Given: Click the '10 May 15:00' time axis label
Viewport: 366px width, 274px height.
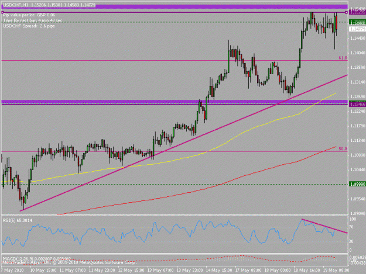Looking at the screenshot, I should 43,270.
